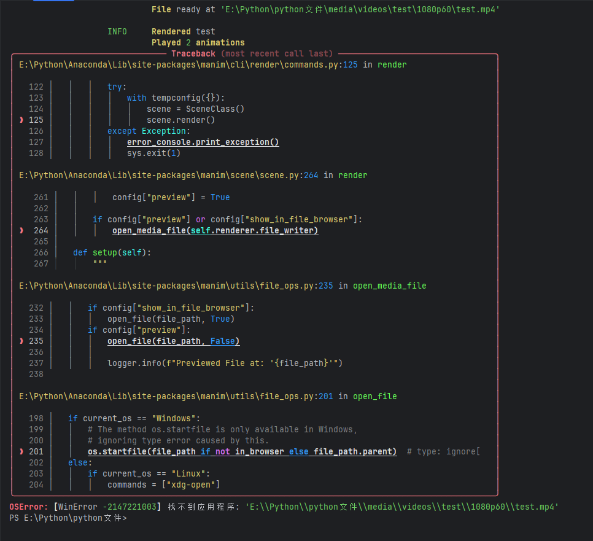Viewport: 593px width, 541px height.
Task: Click 'scene = SceneClass()' line
Action: (x=196, y=109)
